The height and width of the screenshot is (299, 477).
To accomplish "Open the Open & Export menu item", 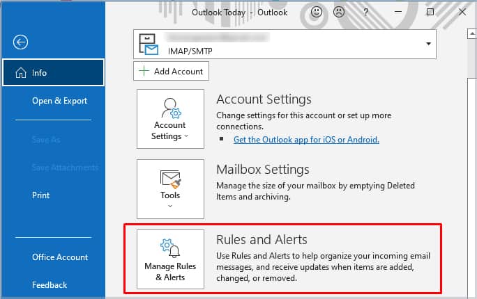I will 60,101.
